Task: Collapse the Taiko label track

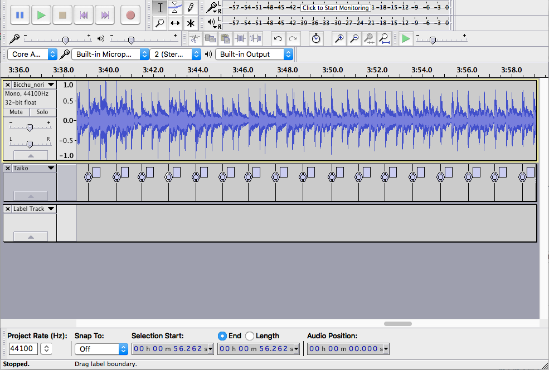Action: point(31,196)
